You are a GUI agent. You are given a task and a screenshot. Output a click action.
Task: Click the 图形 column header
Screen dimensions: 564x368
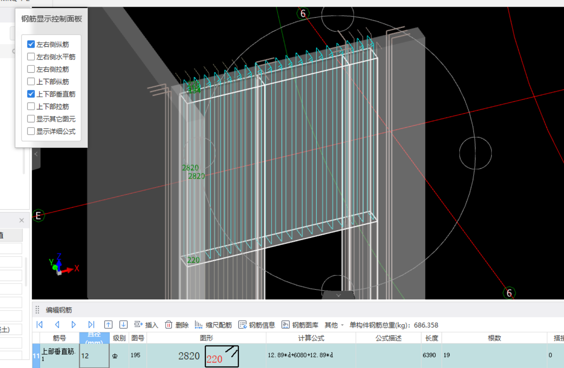point(206,338)
